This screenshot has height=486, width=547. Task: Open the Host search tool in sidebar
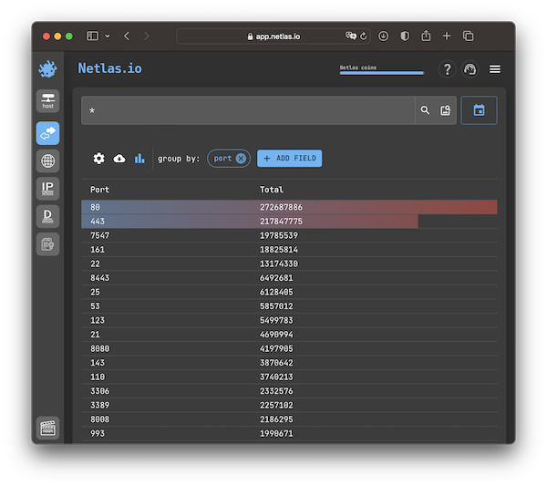click(x=47, y=100)
